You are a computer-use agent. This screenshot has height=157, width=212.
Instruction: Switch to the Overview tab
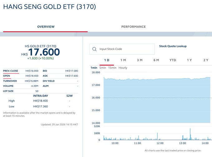pos(46,27)
